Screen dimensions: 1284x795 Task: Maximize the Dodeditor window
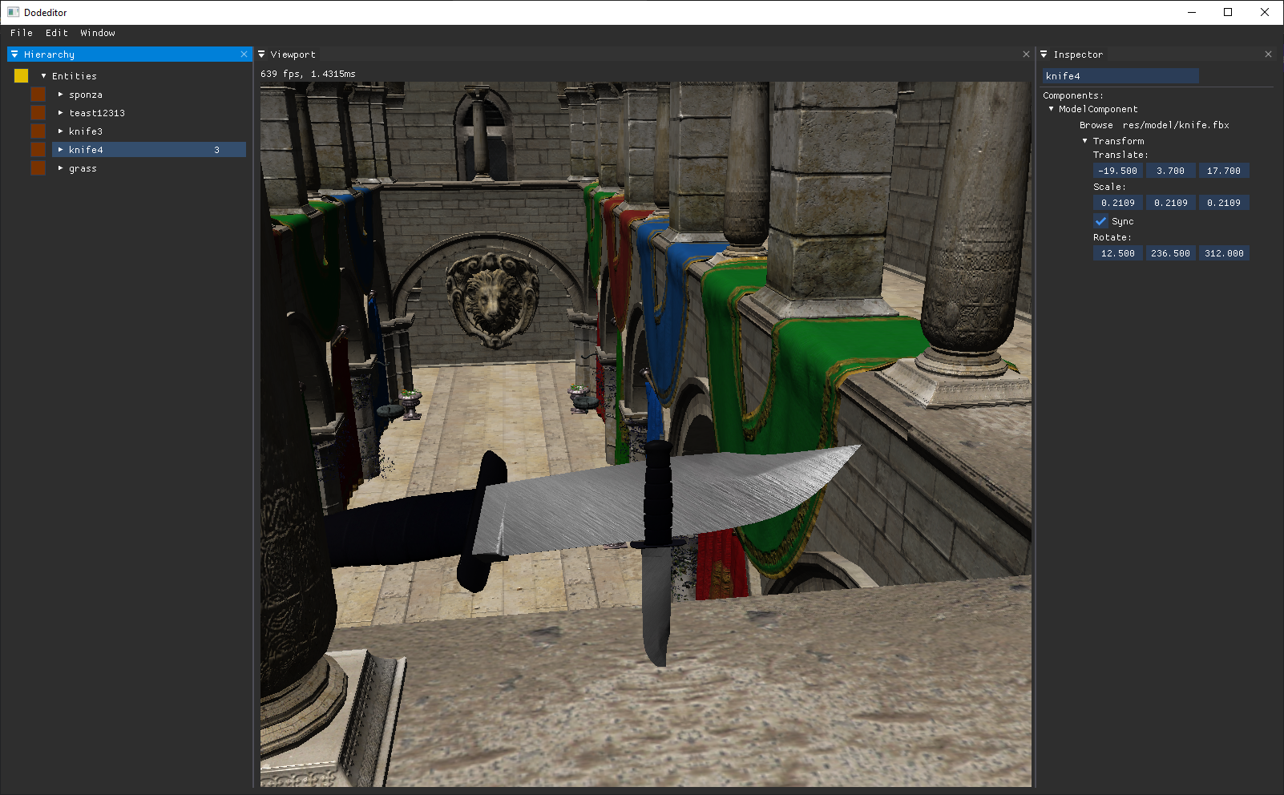[1228, 12]
